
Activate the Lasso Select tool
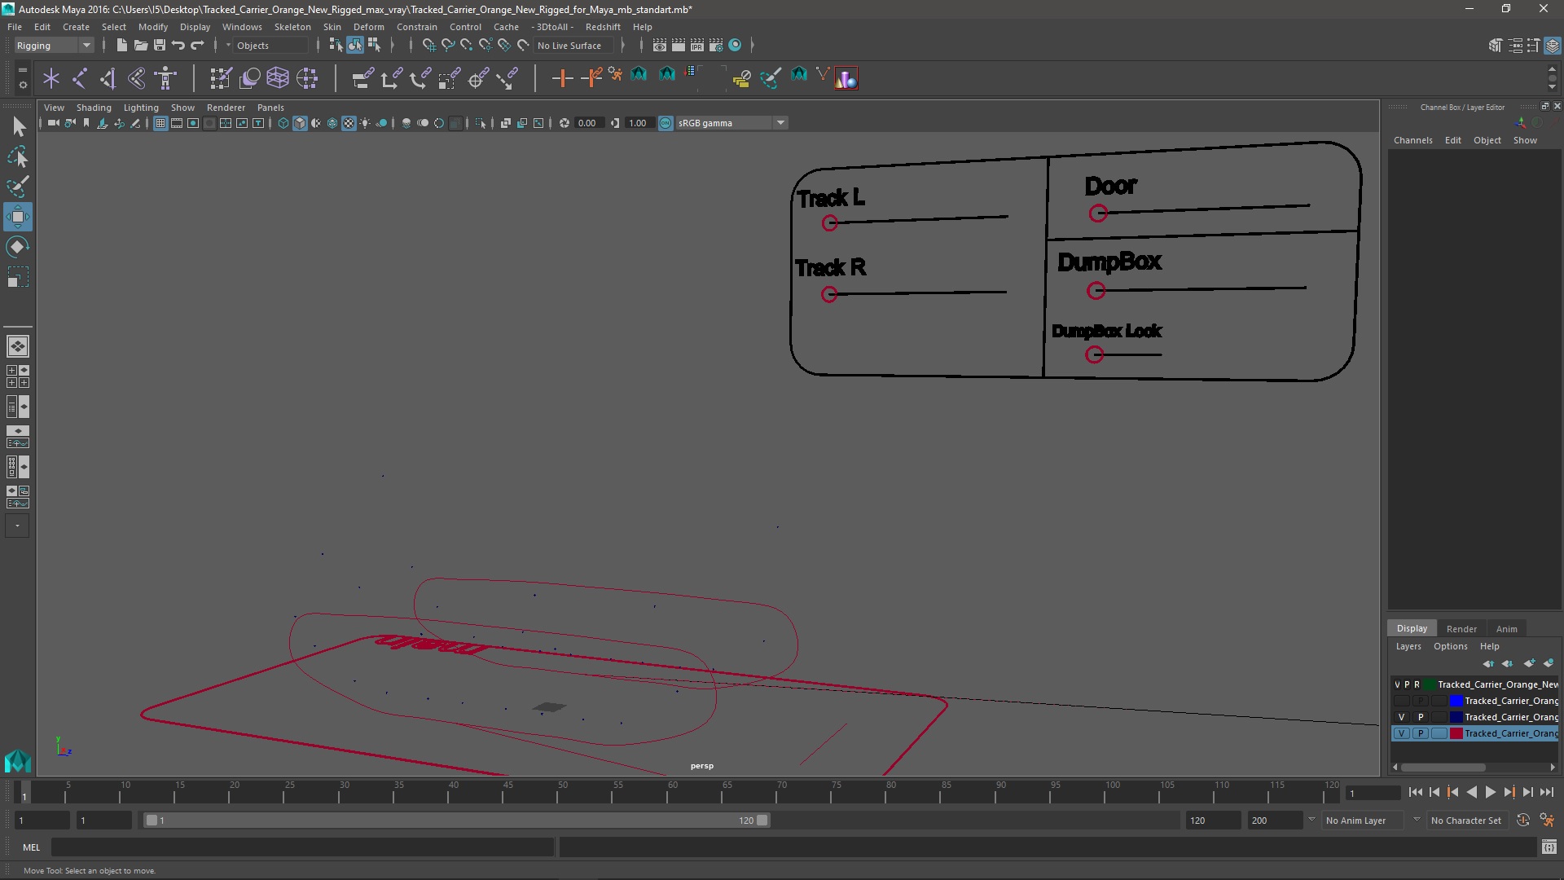click(18, 156)
